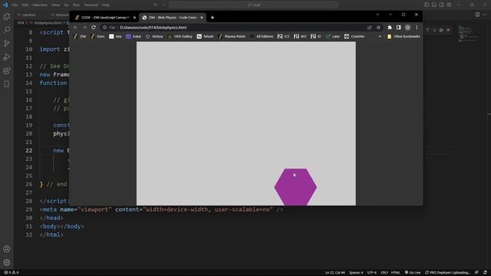Close the ZIM - Blob Physics browser tab
491x276 pixels.
(202, 18)
